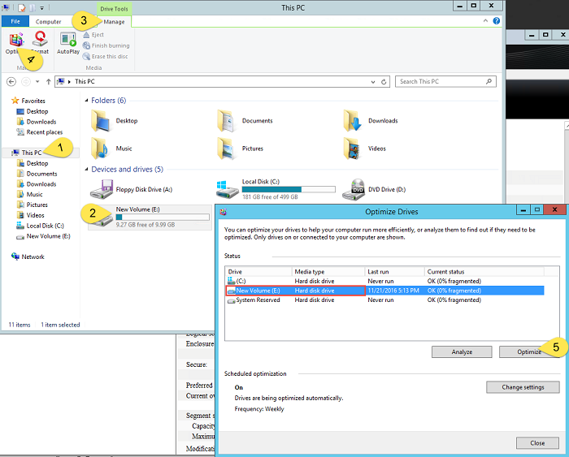
Task: Select the (C:) row in drive list
Action: pos(384,281)
